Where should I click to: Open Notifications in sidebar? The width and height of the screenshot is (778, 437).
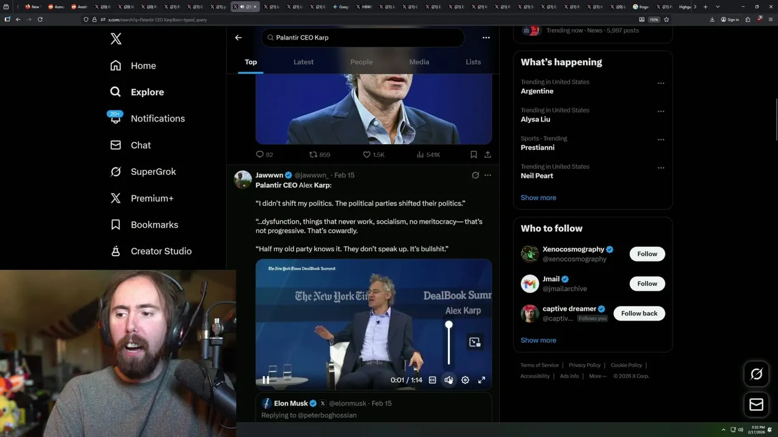pyautogui.click(x=147, y=118)
